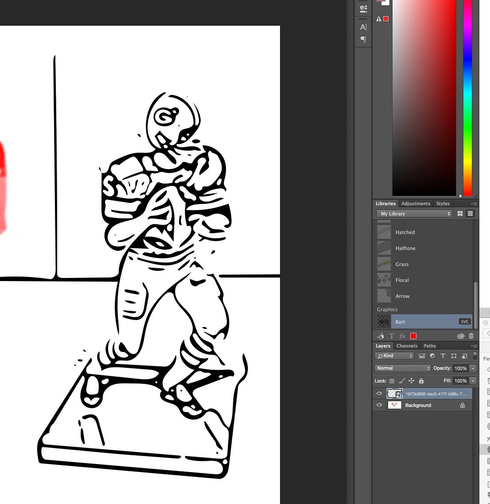Click the out-of-gamut warning triangle
Viewport: 490px width, 504px height.
[379, 19]
